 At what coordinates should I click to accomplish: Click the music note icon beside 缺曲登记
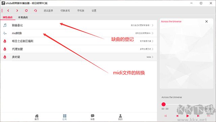5,25
